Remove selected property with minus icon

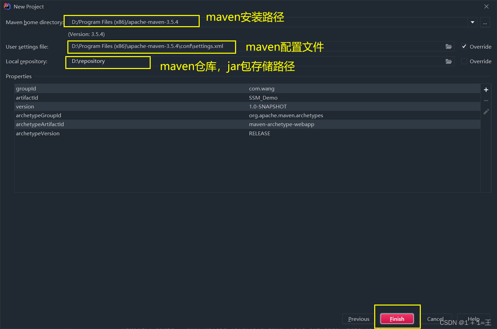pos(486,101)
